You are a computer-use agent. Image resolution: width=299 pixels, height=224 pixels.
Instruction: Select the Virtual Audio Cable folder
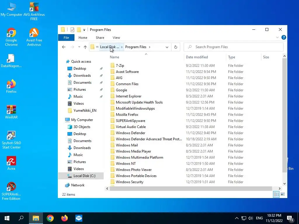coord(131,127)
